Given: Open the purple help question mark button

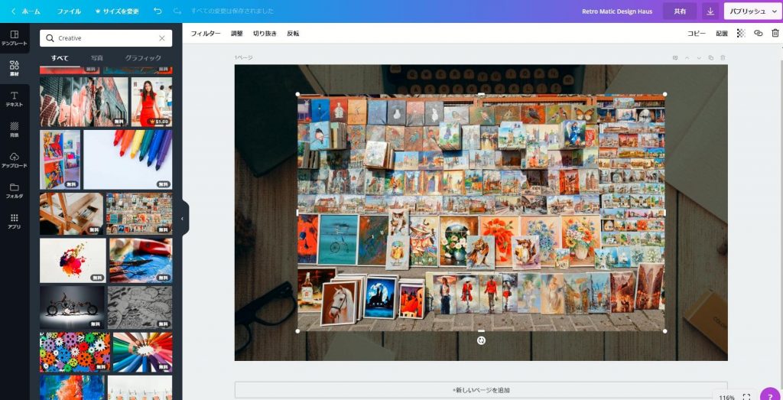Looking at the screenshot, I should tap(772, 395).
